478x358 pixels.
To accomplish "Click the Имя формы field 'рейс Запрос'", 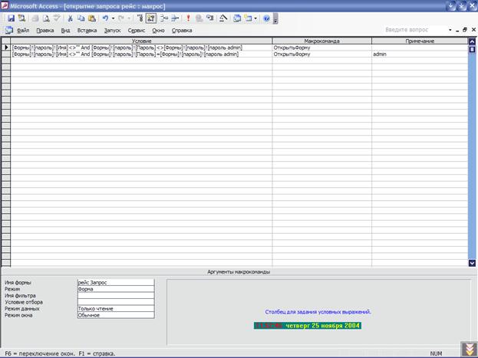I will (115, 282).
